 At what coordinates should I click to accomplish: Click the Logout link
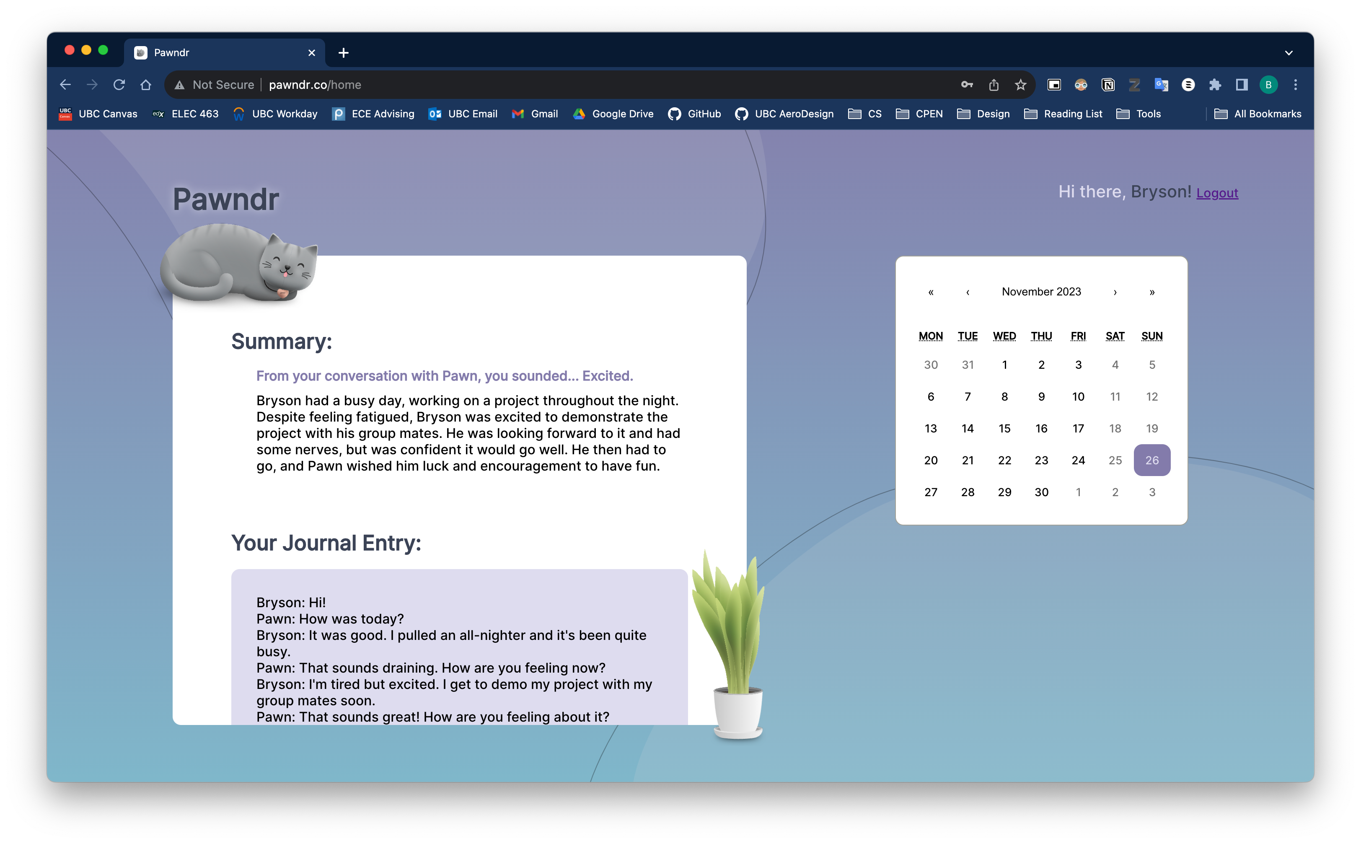pos(1217,193)
